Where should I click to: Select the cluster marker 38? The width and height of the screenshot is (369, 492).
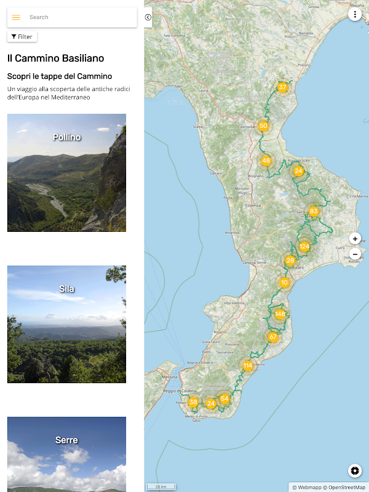(193, 402)
